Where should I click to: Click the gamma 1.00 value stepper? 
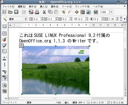[x=117, y=19]
